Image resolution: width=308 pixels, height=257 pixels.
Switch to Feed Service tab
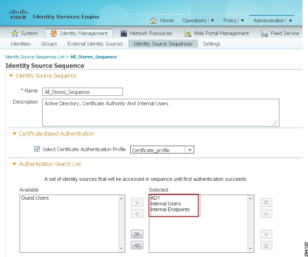285,33
